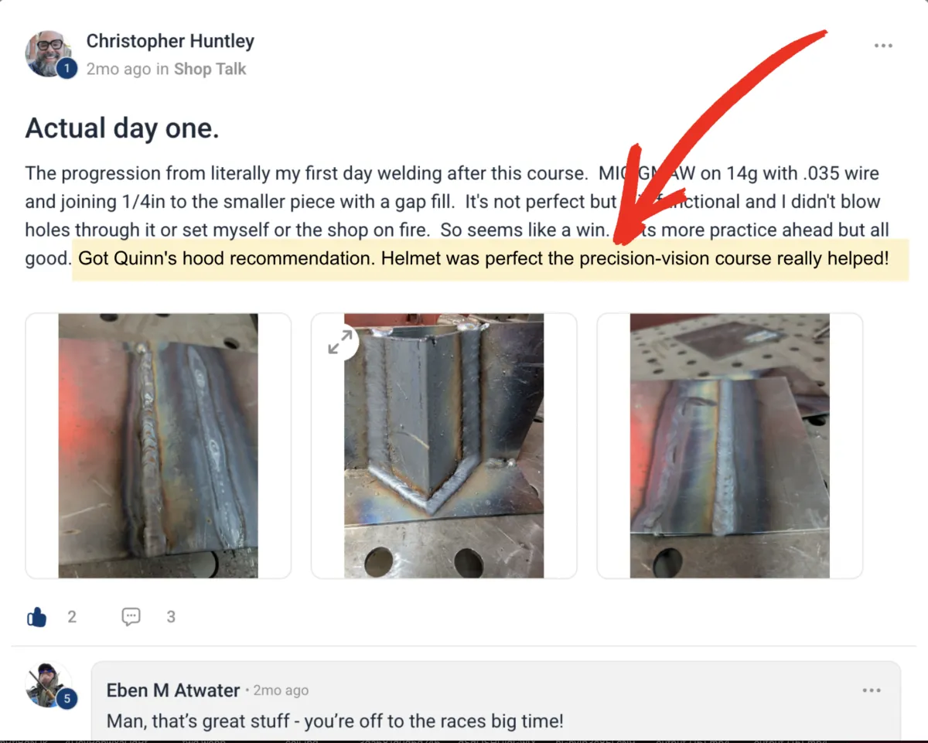View the first weld bead photo
This screenshot has height=743, width=928.
pyautogui.click(x=159, y=445)
